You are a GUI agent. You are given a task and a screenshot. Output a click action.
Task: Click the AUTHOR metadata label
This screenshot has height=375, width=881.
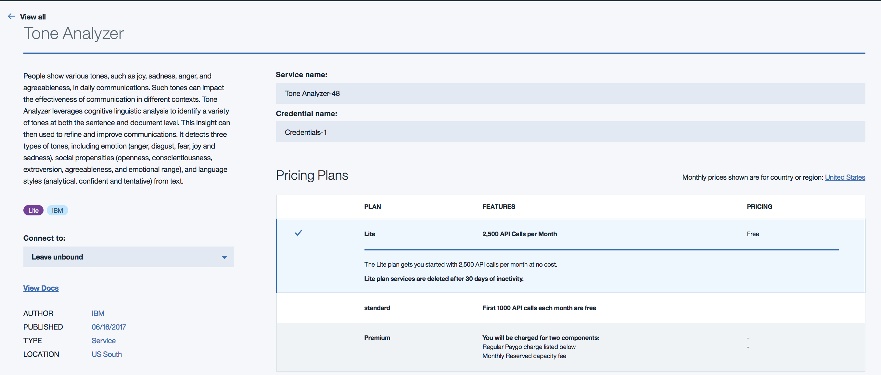pyautogui.click(x=38, y=313)
